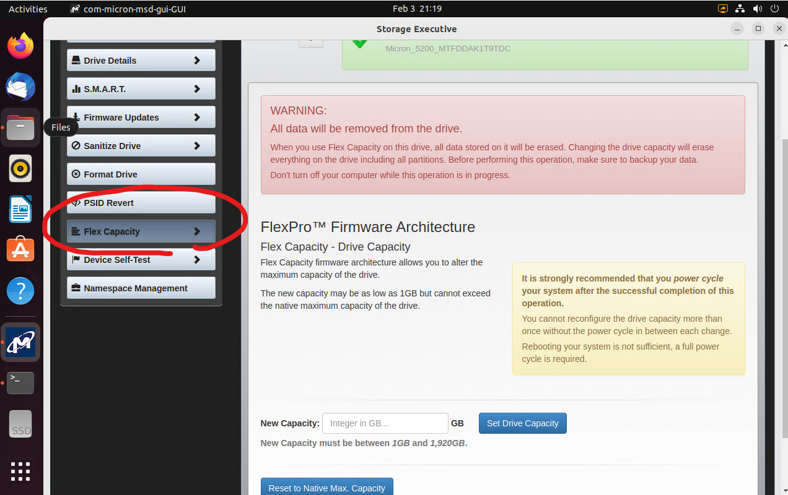Click com-micron-msd-gui-GUI app menu
The height and width of the screenshot is (495, 788).
click(128, 9)
